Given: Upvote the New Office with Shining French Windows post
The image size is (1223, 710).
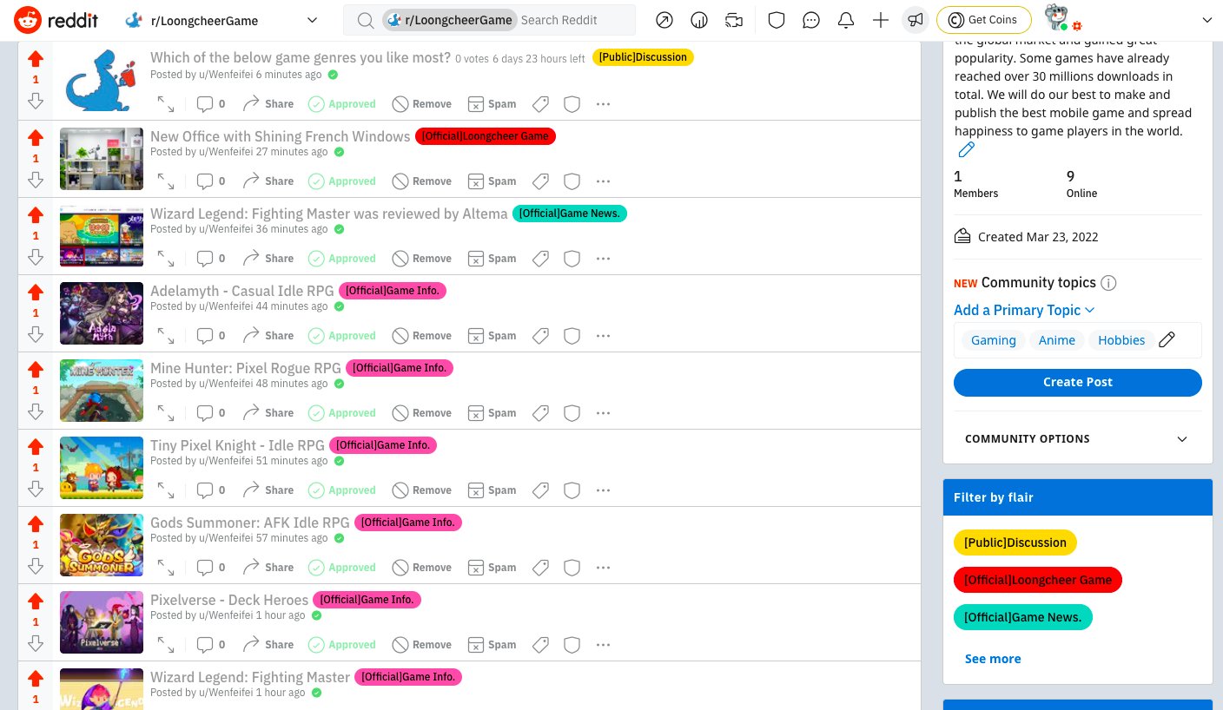Looking at the screenshot, I should click(36, 137).
